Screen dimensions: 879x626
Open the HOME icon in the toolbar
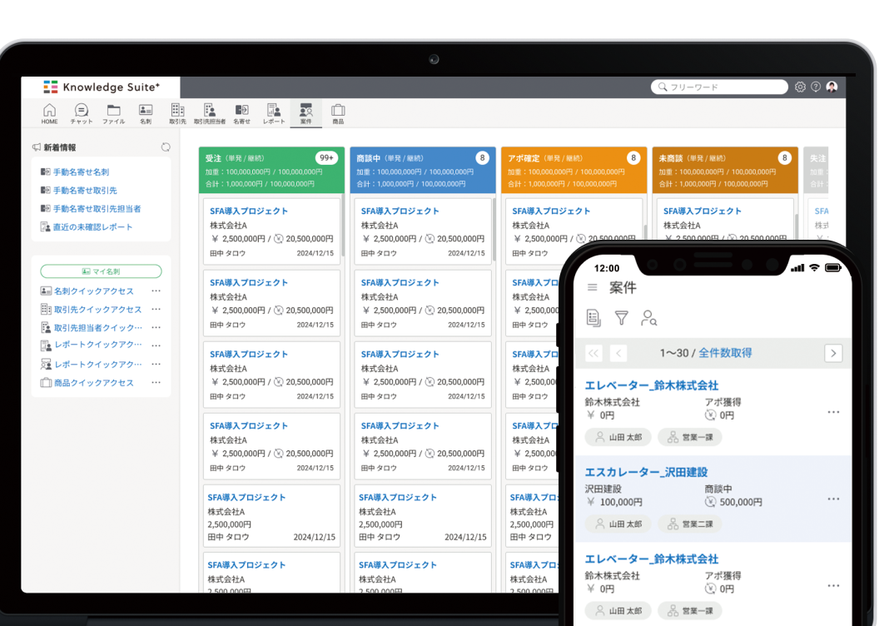tap(49, 114)
